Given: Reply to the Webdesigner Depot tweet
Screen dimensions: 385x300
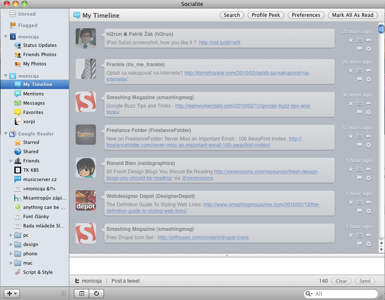Looking at the screenshot, I should pos(368,202).
